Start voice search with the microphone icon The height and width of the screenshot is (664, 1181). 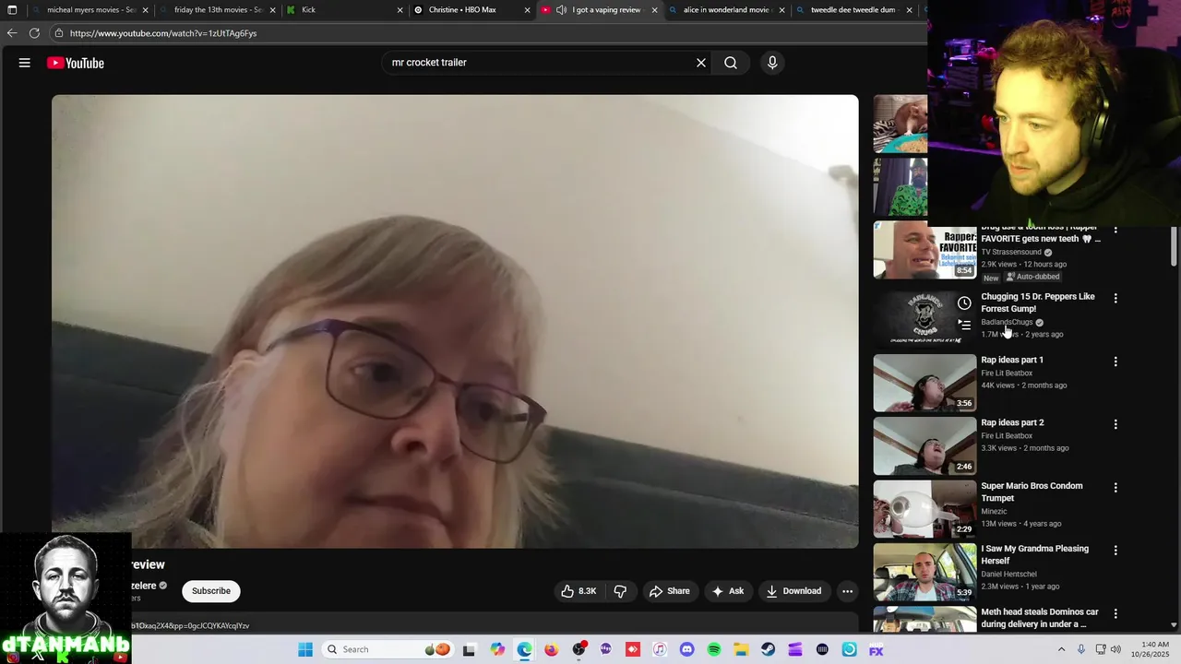(772, 63)
